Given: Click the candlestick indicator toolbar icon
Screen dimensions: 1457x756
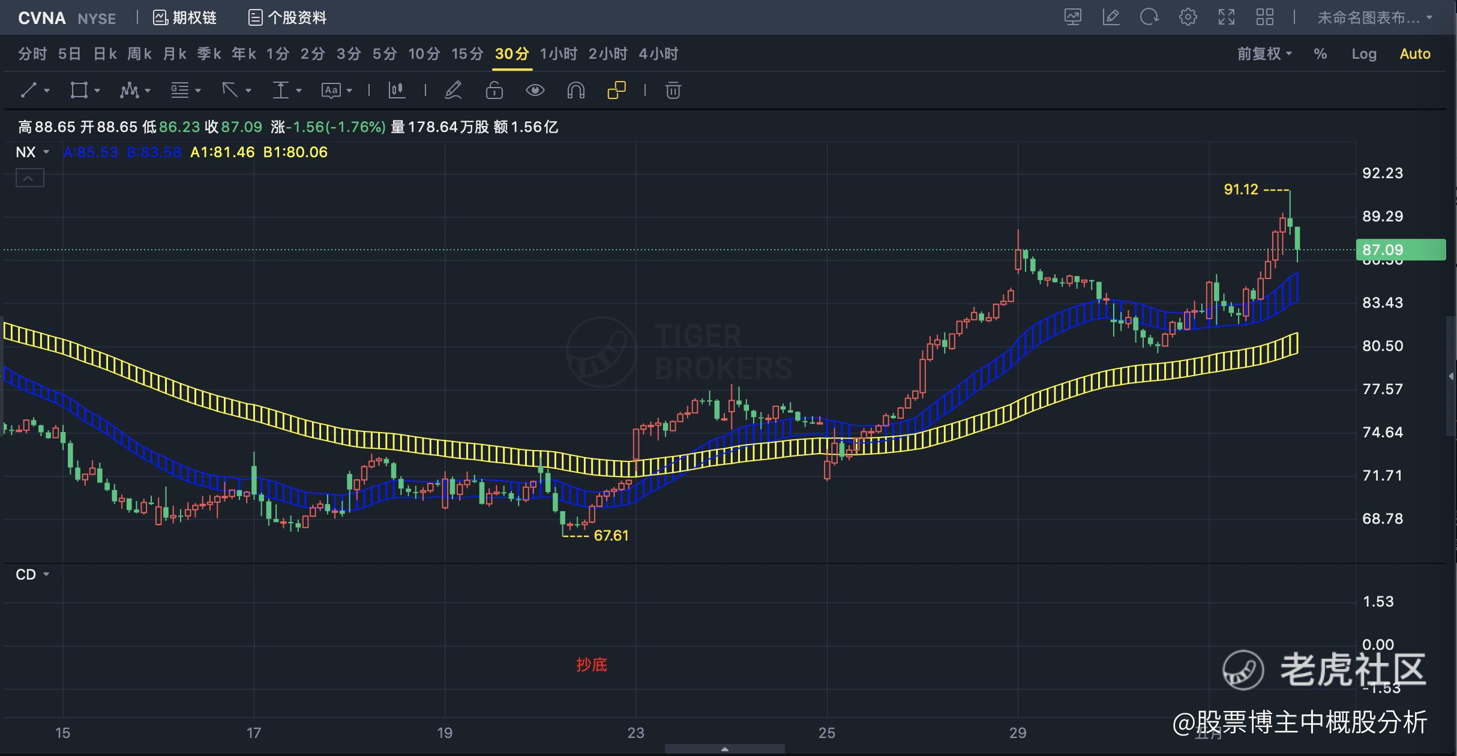Looking at the screenshot, I should coord(397,91).
